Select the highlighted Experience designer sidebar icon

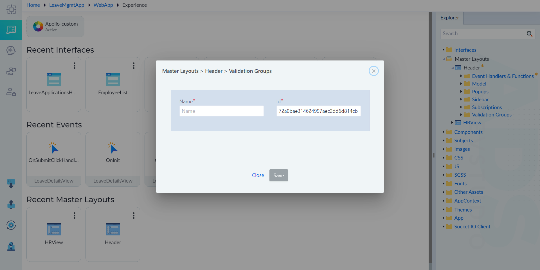pos(11,30)
